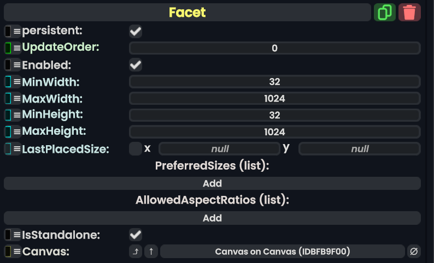
Task: Click the red trash delete icon
Action: tap(409, 12)
